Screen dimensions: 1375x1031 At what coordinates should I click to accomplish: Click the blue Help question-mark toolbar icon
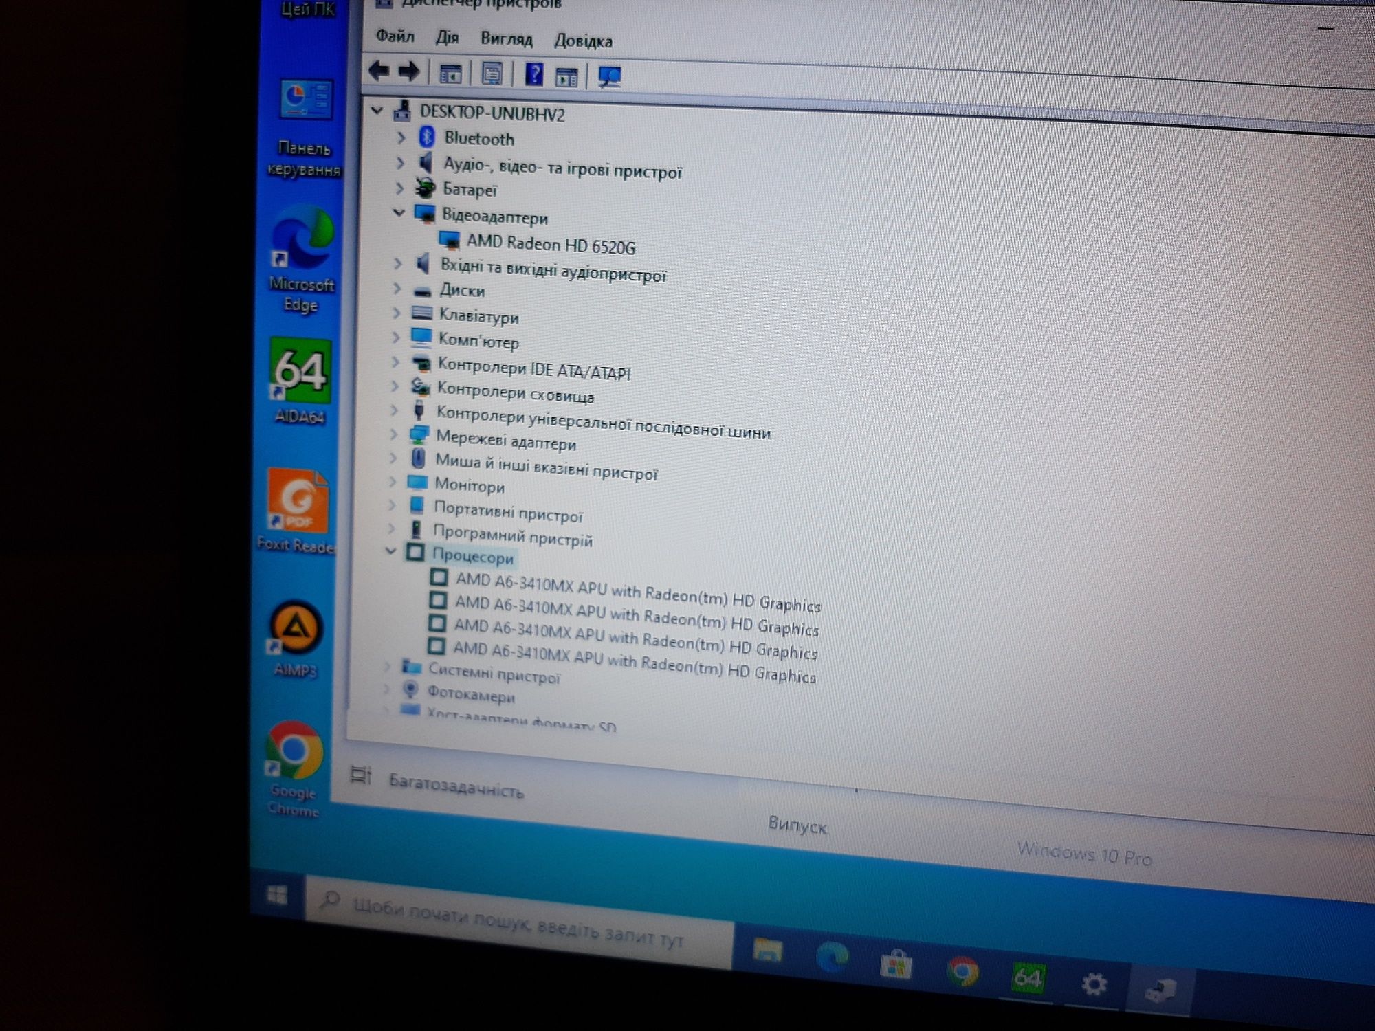pos(533,74)
